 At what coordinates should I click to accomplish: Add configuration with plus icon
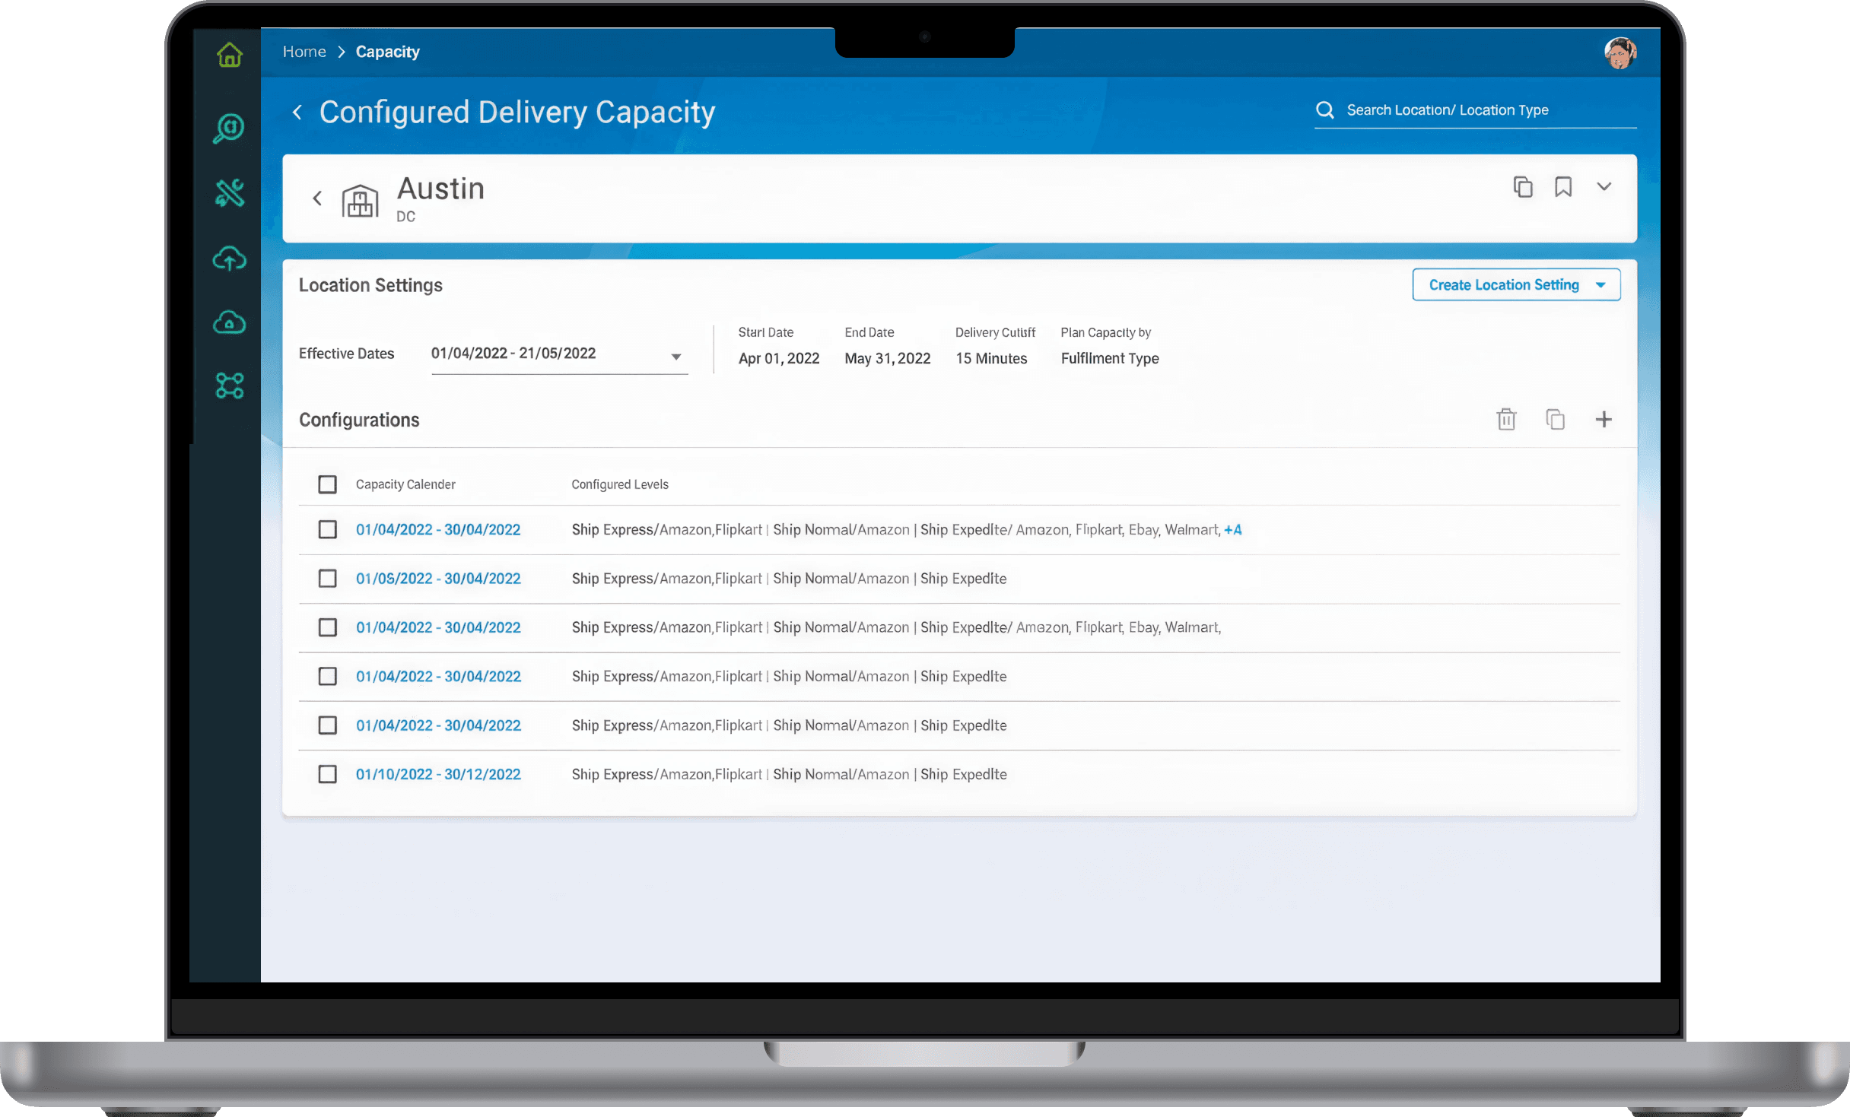tap(1603, 419)
